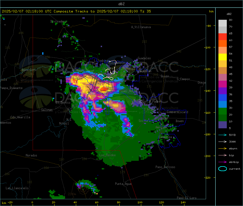This screenshot has height=206, width=243.
Task: Click the R_Padre map label
Action: (155, 102)
